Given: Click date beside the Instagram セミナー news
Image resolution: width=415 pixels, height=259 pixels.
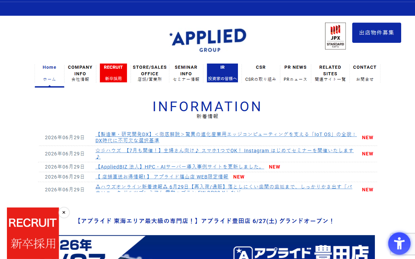Looking at the screenshot, I should [65, 154].
